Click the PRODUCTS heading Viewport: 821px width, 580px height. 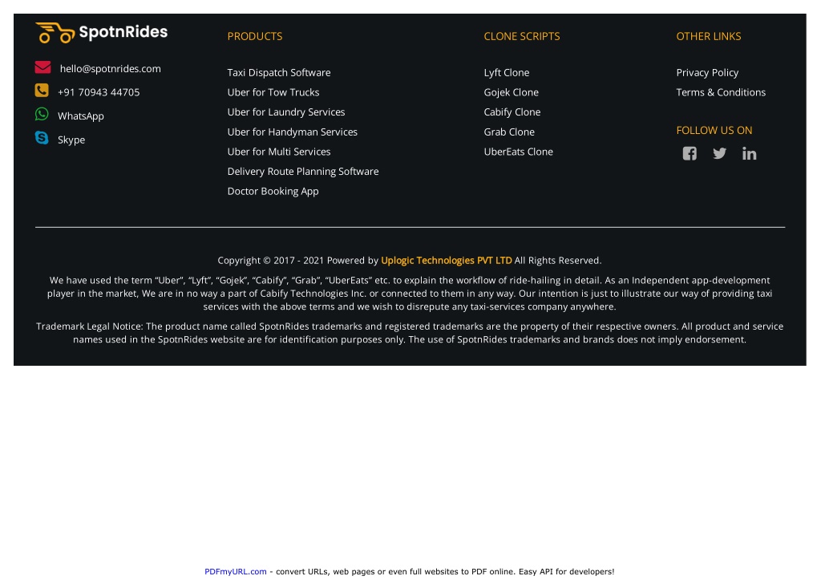255,36
